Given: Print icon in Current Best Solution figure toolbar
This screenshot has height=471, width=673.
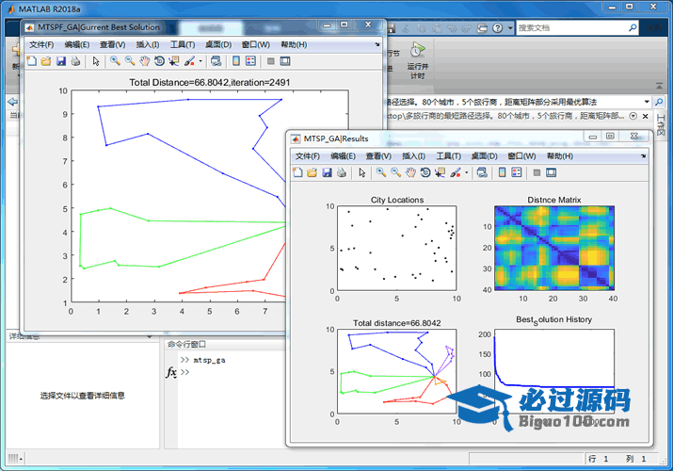Looking at the screenshot, I should (75, 61).
